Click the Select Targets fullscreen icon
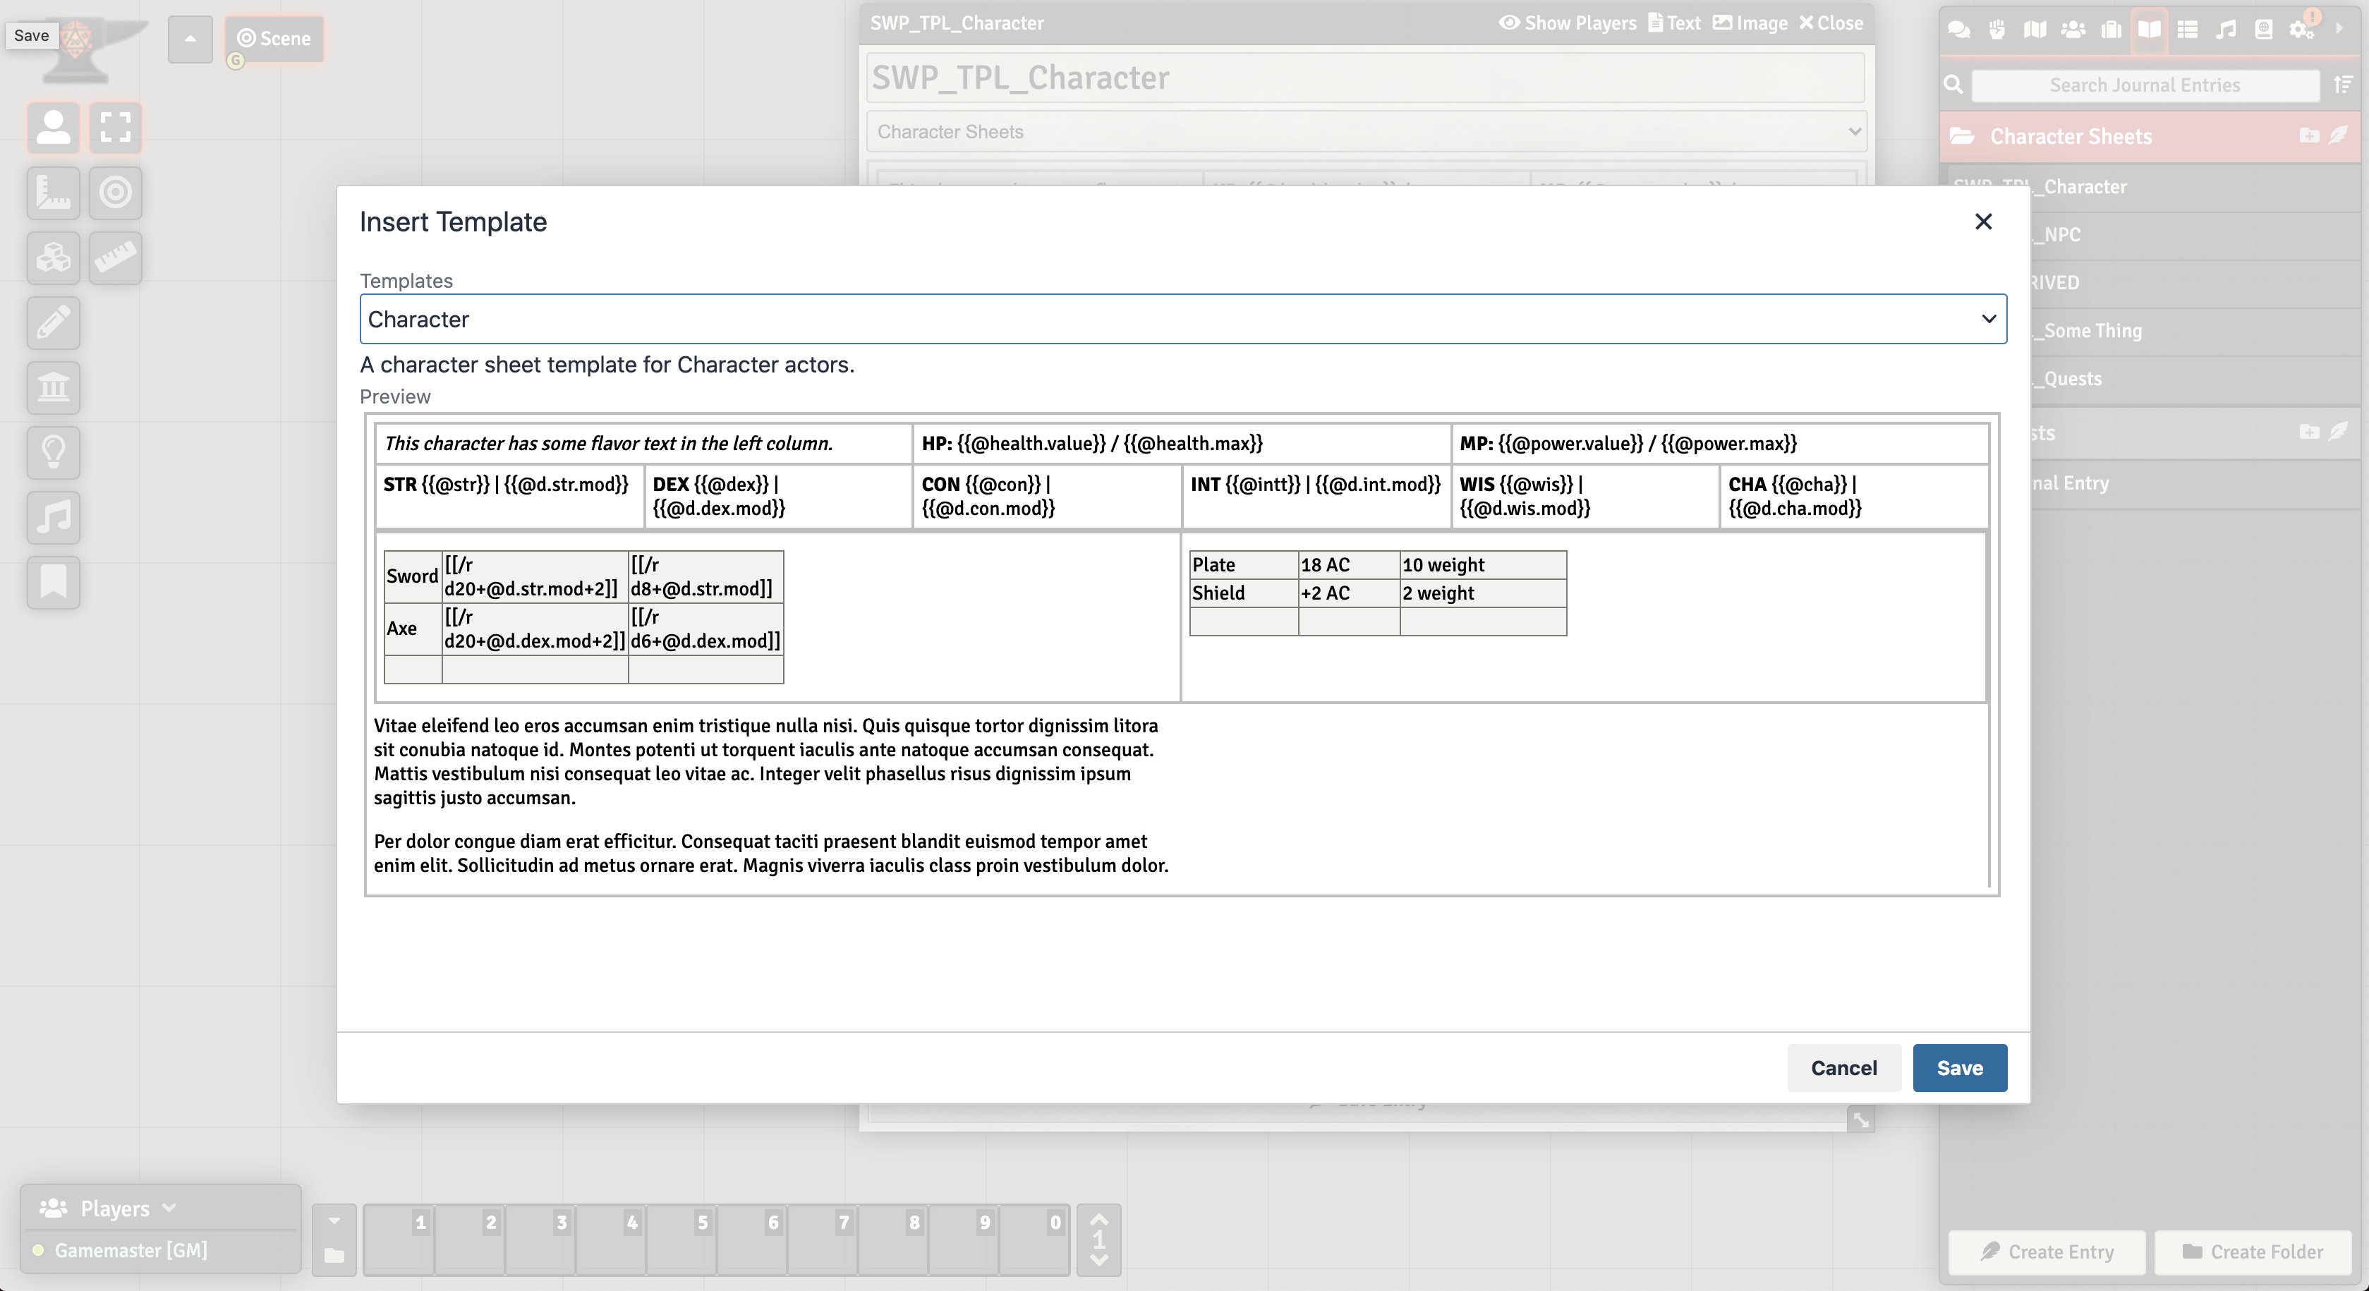The width and height of the screenshot is (2369, 1291). tap(115, 127)
